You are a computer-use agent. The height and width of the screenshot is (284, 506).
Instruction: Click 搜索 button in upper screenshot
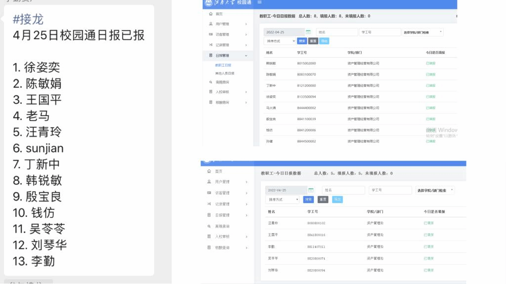(302, 41)
